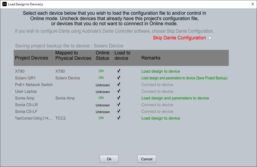Toggle the Sonia C5-LF load checkbox

coord(119,111)
